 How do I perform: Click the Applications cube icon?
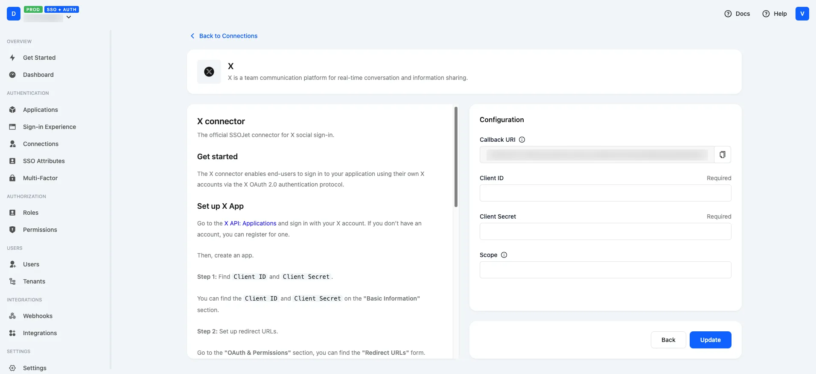click(x=12, y=110)
